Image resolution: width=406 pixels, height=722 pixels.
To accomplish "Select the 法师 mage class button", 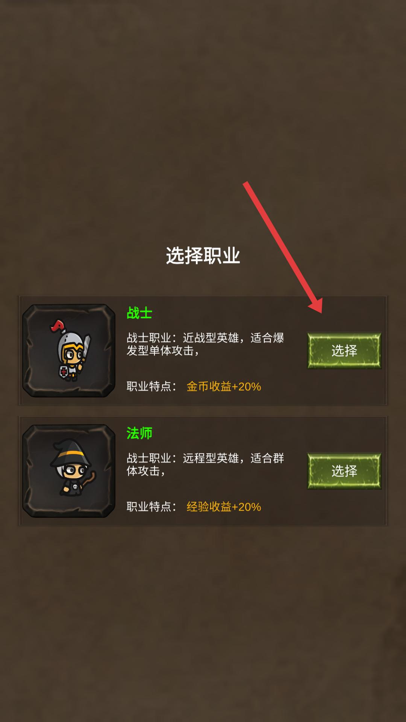I will coord(344,471).
